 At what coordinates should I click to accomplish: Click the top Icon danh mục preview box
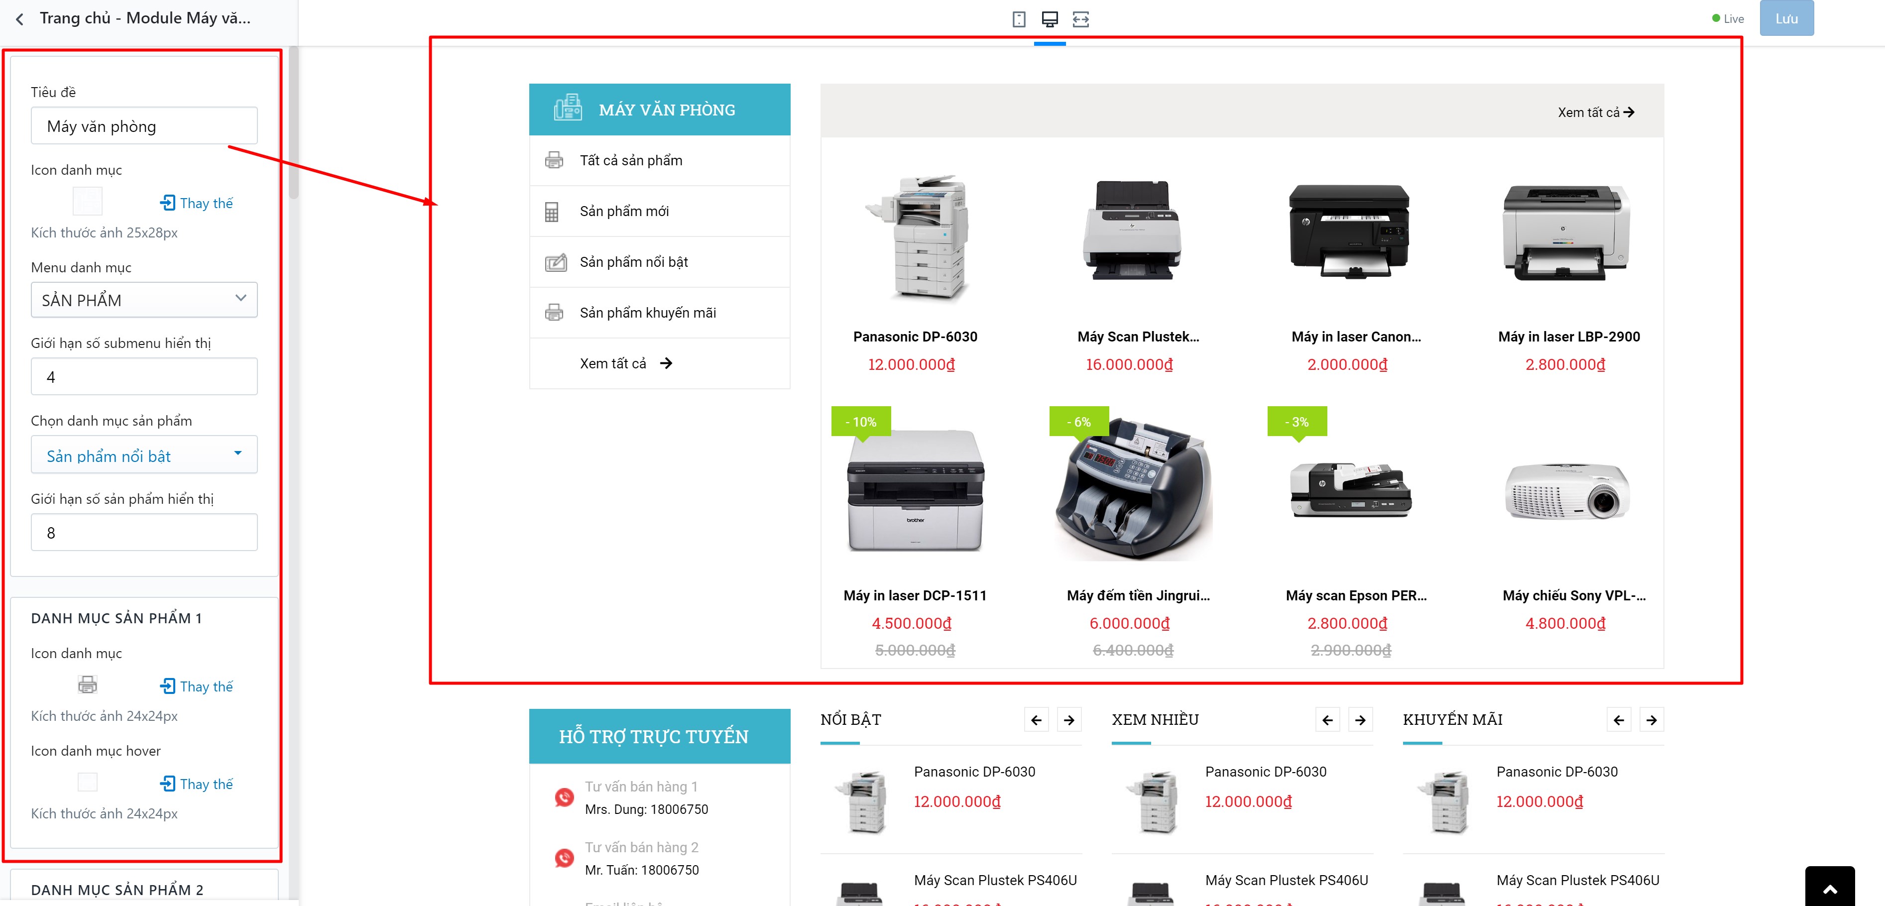pyautogui.click(x=87, y=201)
